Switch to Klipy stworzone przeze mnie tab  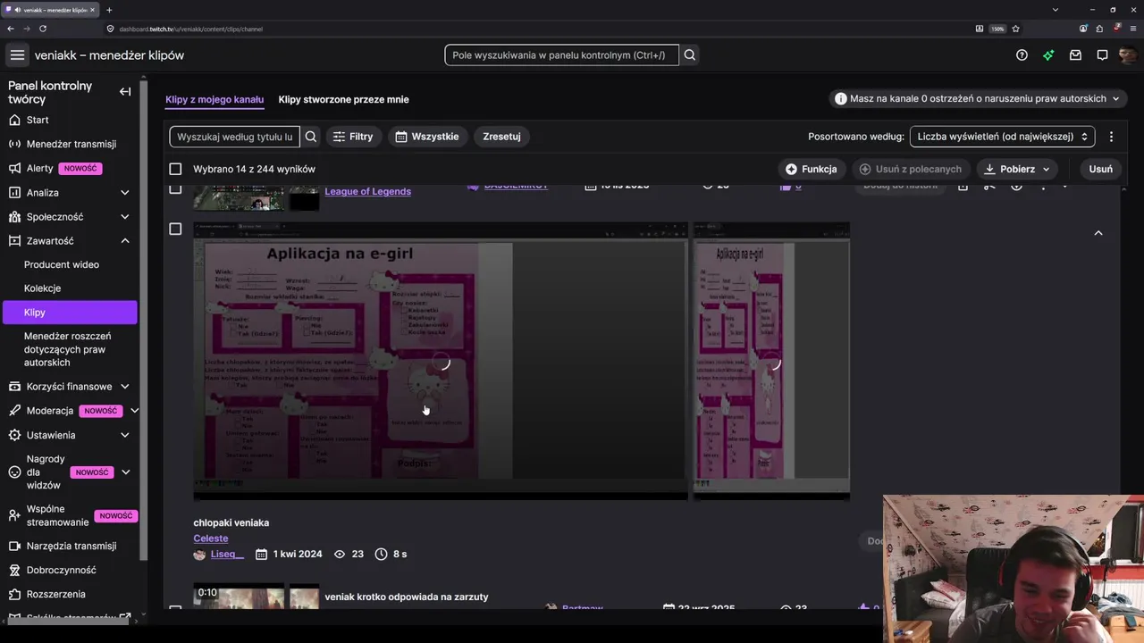343,99
